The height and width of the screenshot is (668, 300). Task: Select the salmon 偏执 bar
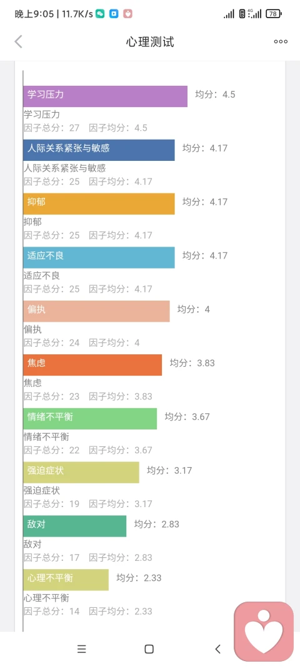pos(97,311)
